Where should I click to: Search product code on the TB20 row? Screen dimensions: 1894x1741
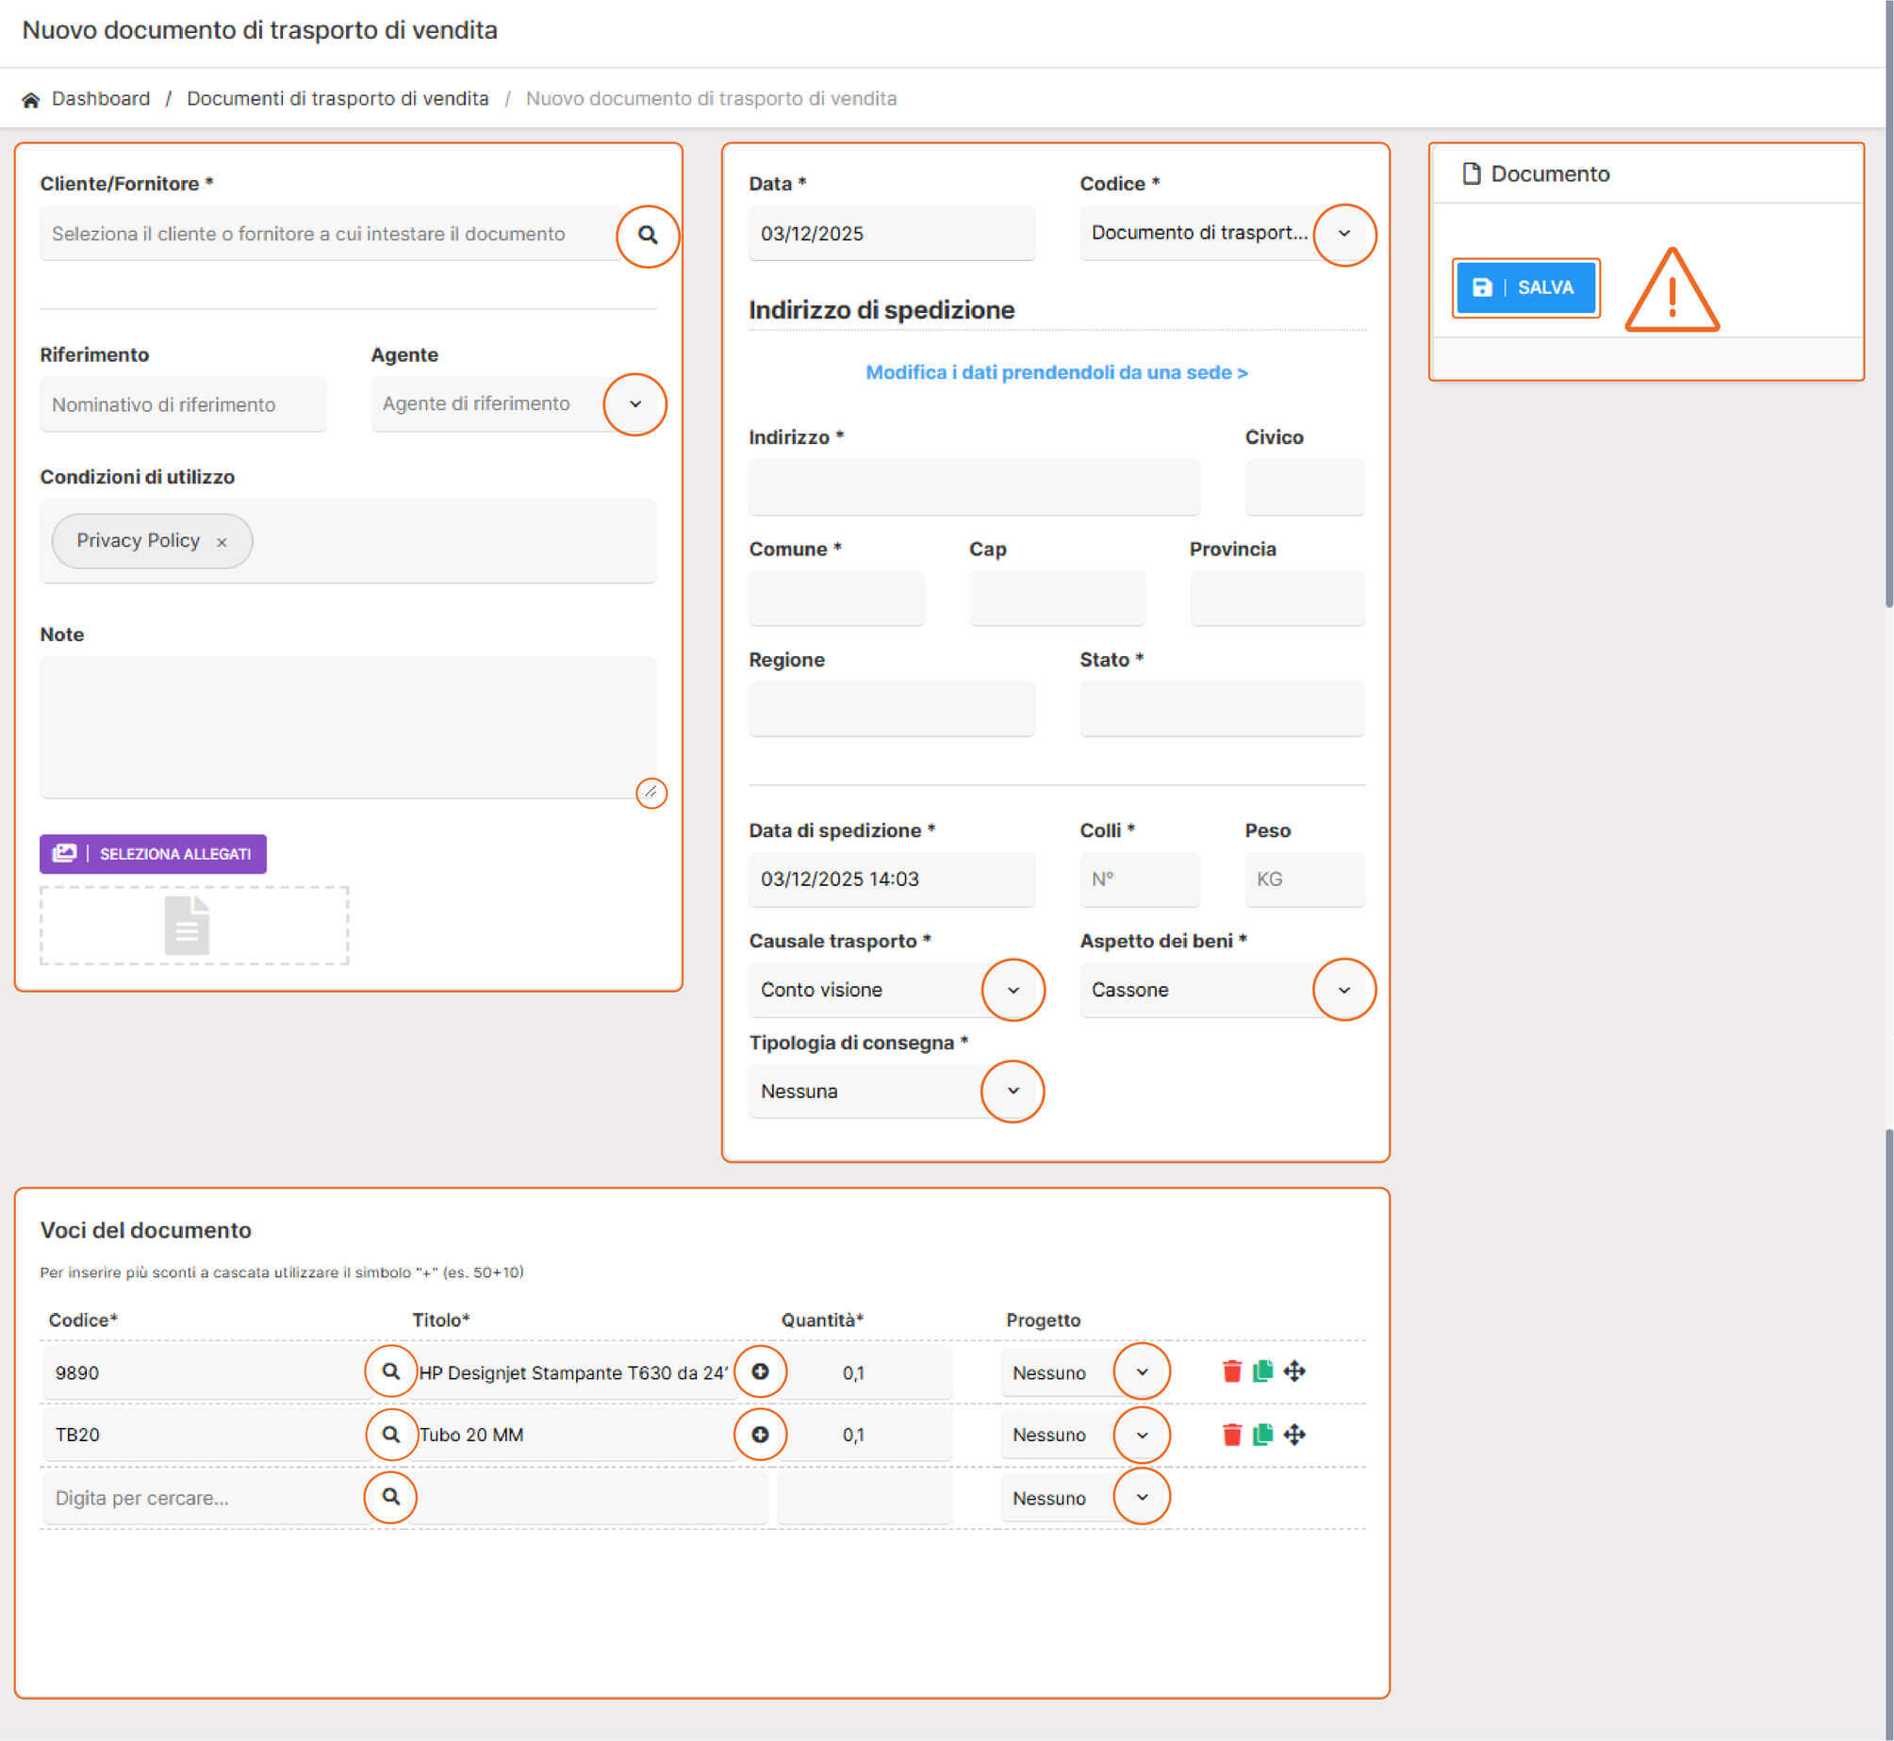(x=390, y=1435)
